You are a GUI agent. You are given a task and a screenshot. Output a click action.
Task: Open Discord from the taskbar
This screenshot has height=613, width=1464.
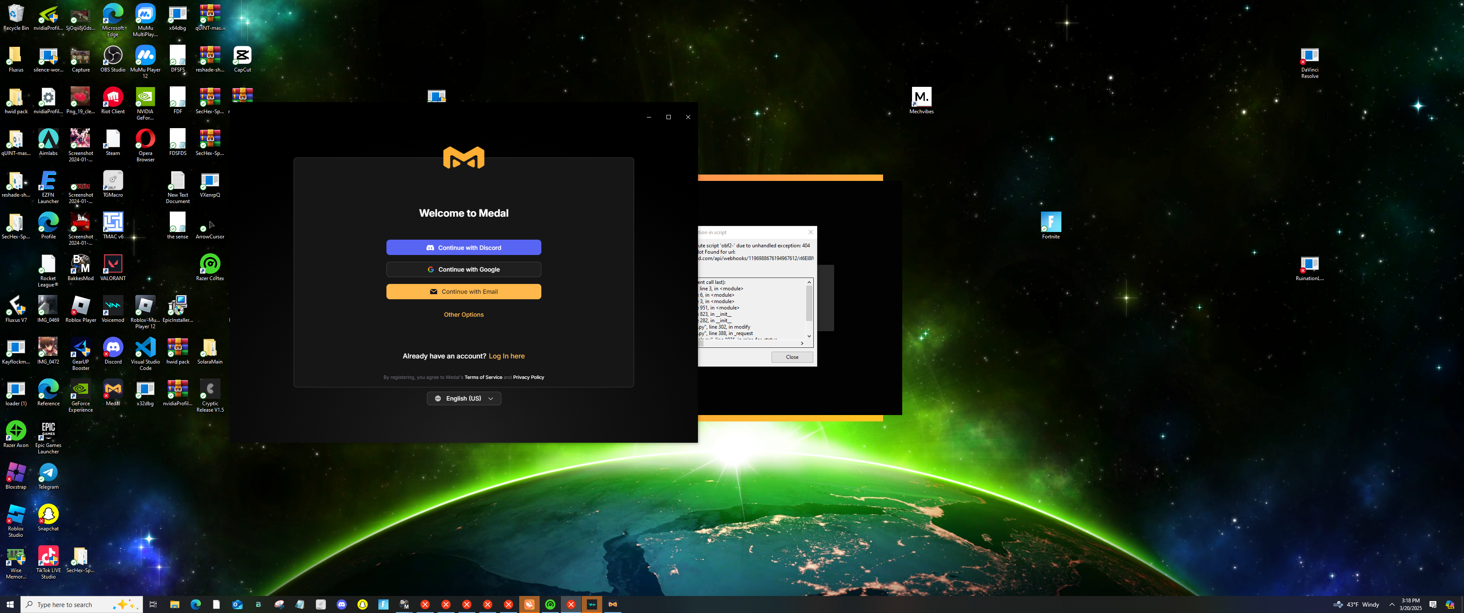pos(342,604)
